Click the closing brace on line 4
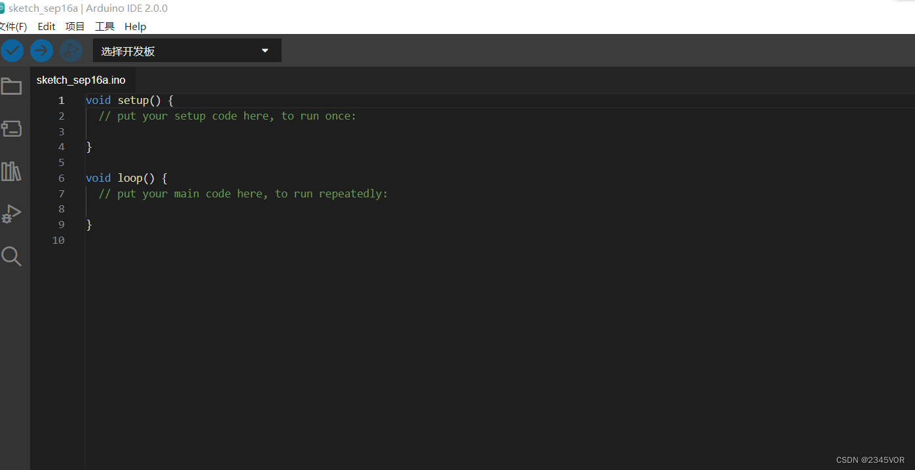This screenshot has height=470, width=915. pyautogui.click(x=89, y=147)
